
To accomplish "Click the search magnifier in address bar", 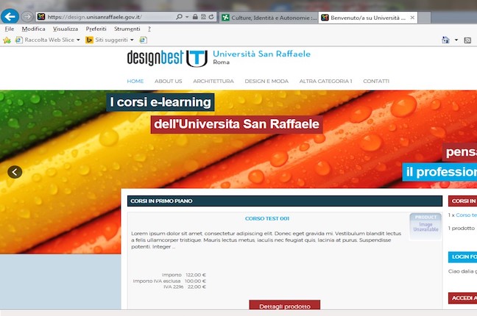I will (180, 17).
